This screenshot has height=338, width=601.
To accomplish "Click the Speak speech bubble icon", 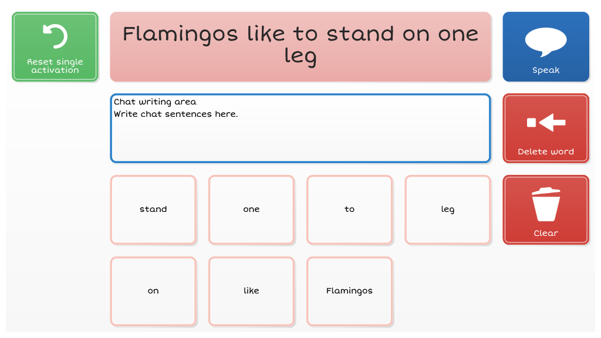I will (546, 42).
